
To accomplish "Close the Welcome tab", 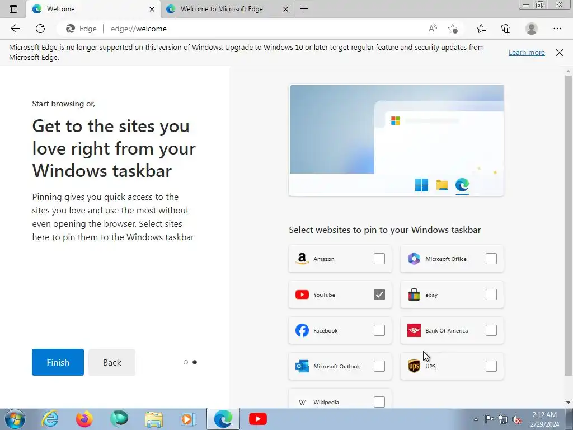I will pos(152,9).
